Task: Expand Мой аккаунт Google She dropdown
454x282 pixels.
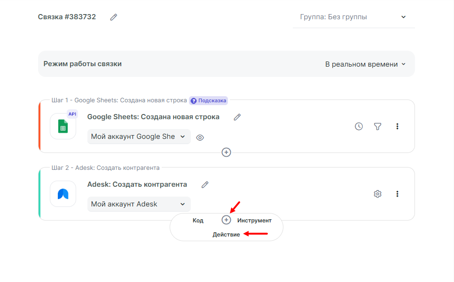Action: [139, 137]
